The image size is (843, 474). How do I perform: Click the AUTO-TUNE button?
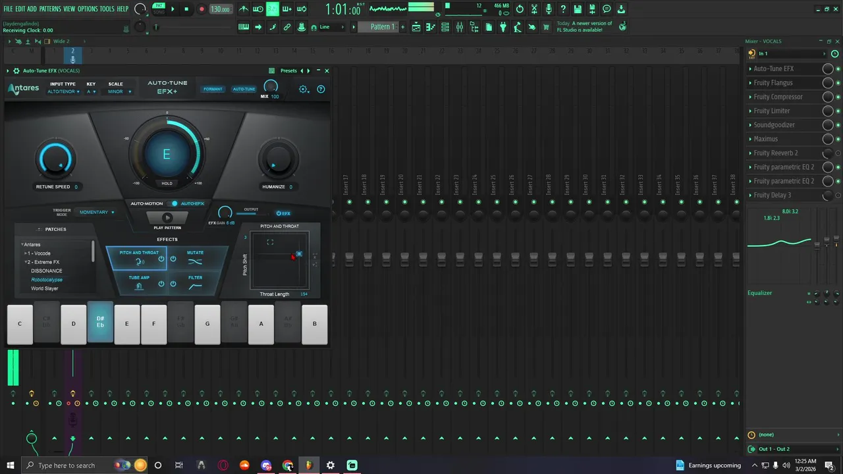[244, 89]
